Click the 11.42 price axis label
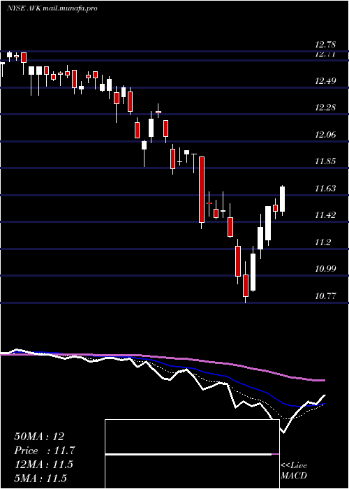 pos(325,215)
